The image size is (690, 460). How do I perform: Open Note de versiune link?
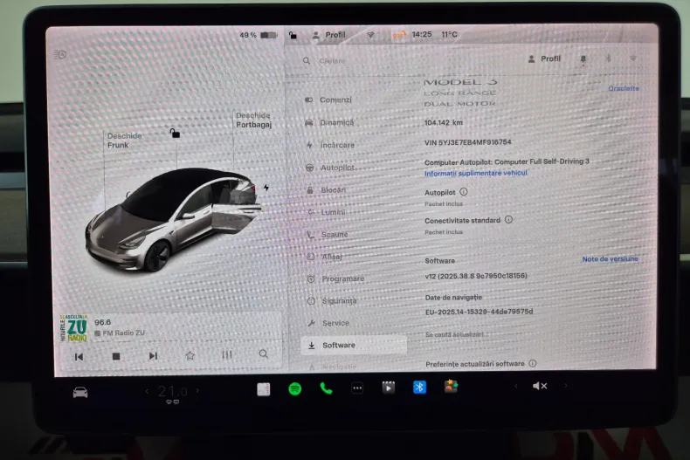tap(610, 259)
